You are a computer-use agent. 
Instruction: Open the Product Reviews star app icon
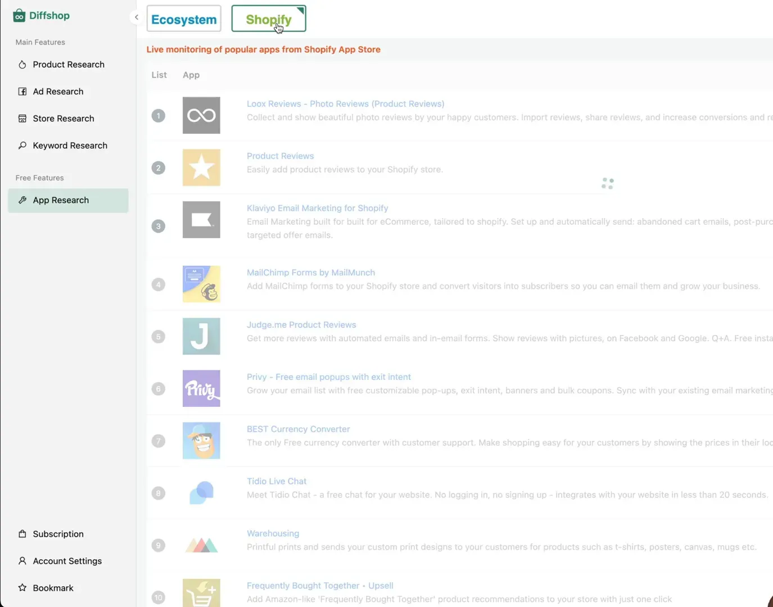(201, 167)
